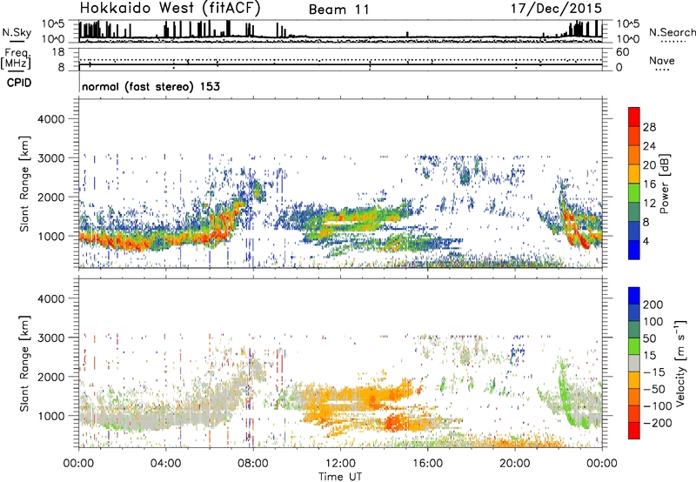Screen dimensions: 696x482
Task: Click the '18' tick on the frequency axis
Action: click(x=58, y=52)
